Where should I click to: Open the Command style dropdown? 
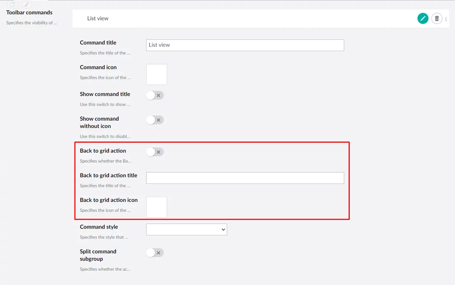pos(187,229)
